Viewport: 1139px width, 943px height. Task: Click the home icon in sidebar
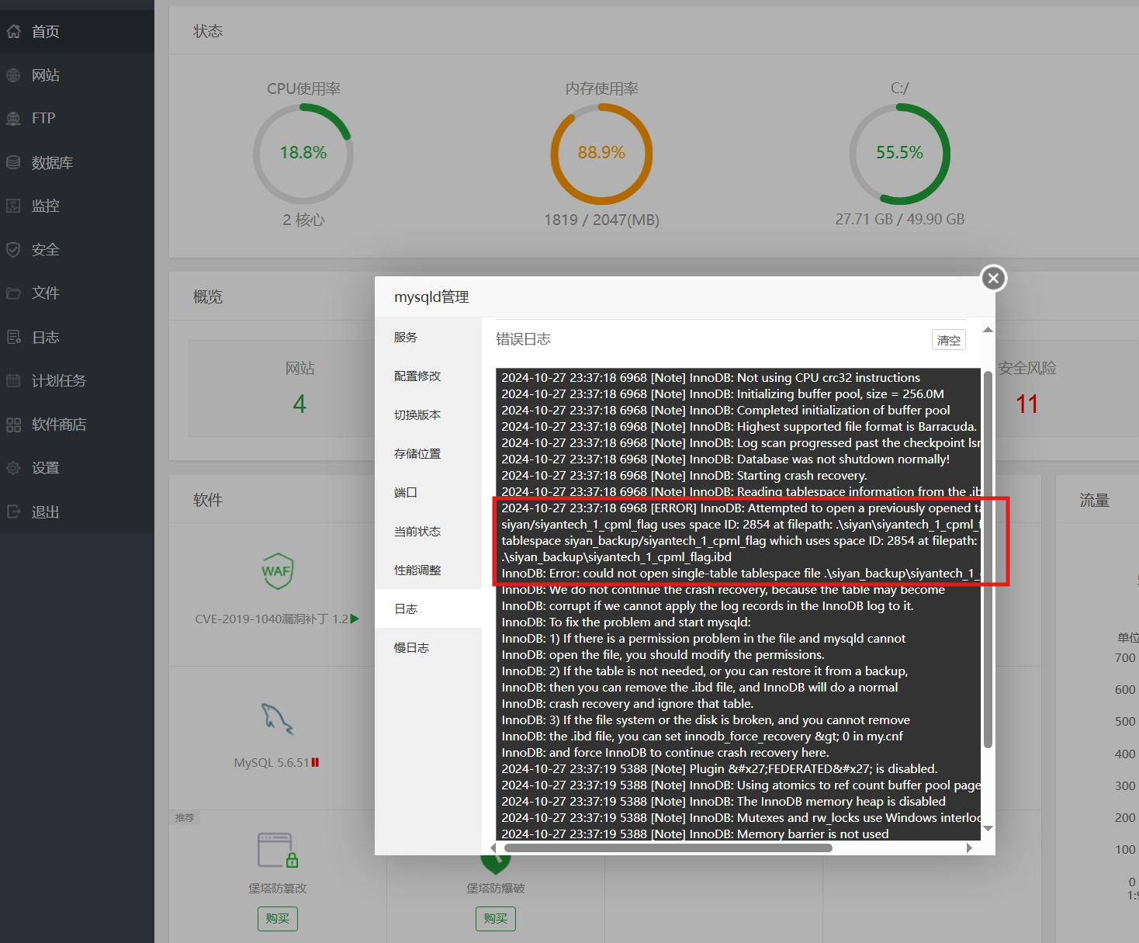point(13,32)
